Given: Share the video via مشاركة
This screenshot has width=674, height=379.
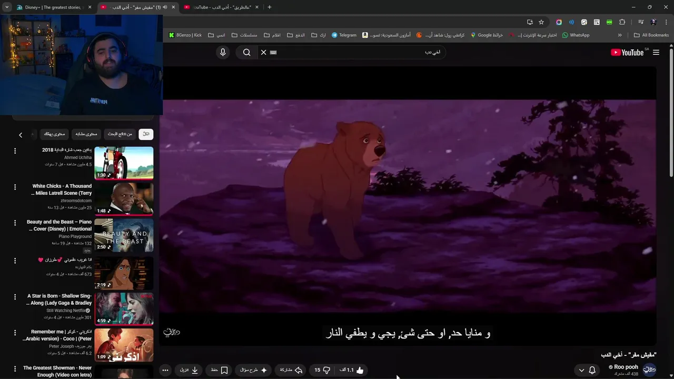Looking at the screenshot, I should (291, 370).
